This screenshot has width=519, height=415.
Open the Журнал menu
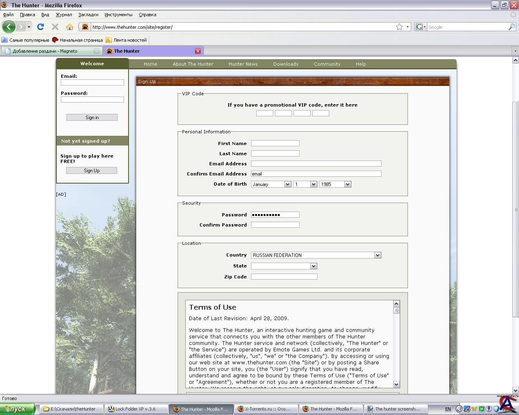tap(64, 15)
